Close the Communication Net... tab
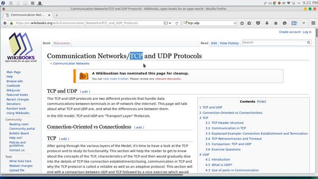318x179 pixels. click(x=49, y=15)
